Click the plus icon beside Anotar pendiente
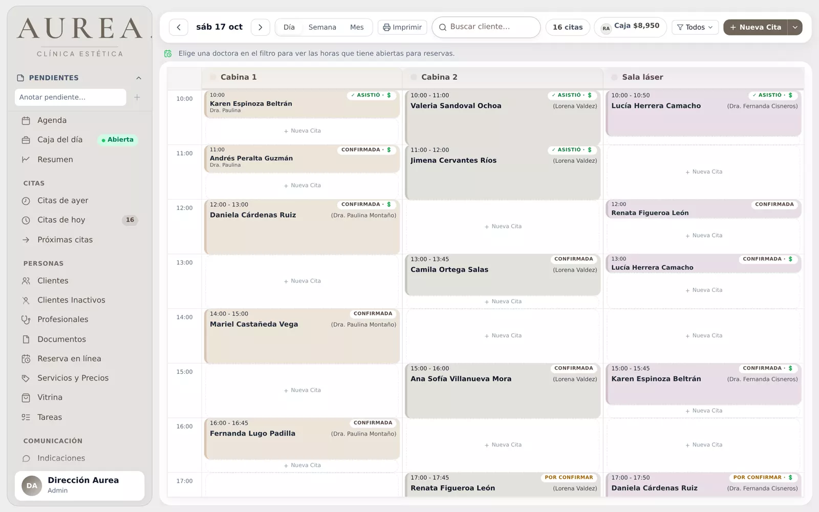The height and width of the screenshot is (512, 819). (137, 97)
